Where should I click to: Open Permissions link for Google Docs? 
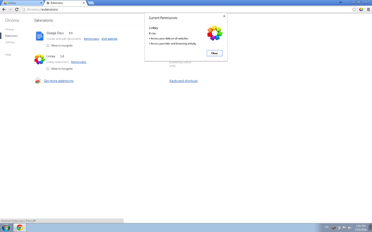91,39
